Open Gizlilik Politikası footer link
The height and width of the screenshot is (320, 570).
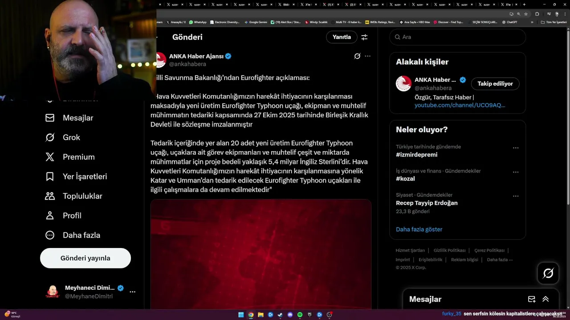tap(449, 250)
